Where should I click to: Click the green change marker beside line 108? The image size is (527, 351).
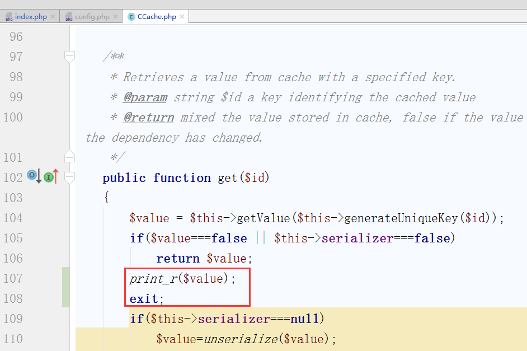tap(66, 298)
